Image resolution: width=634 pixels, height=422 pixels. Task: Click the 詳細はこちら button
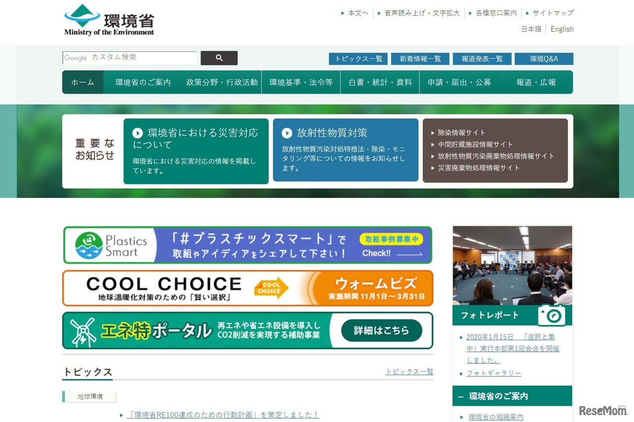click(381, 330)
